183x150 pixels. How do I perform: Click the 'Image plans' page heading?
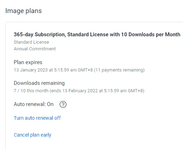tap(24, 11)
